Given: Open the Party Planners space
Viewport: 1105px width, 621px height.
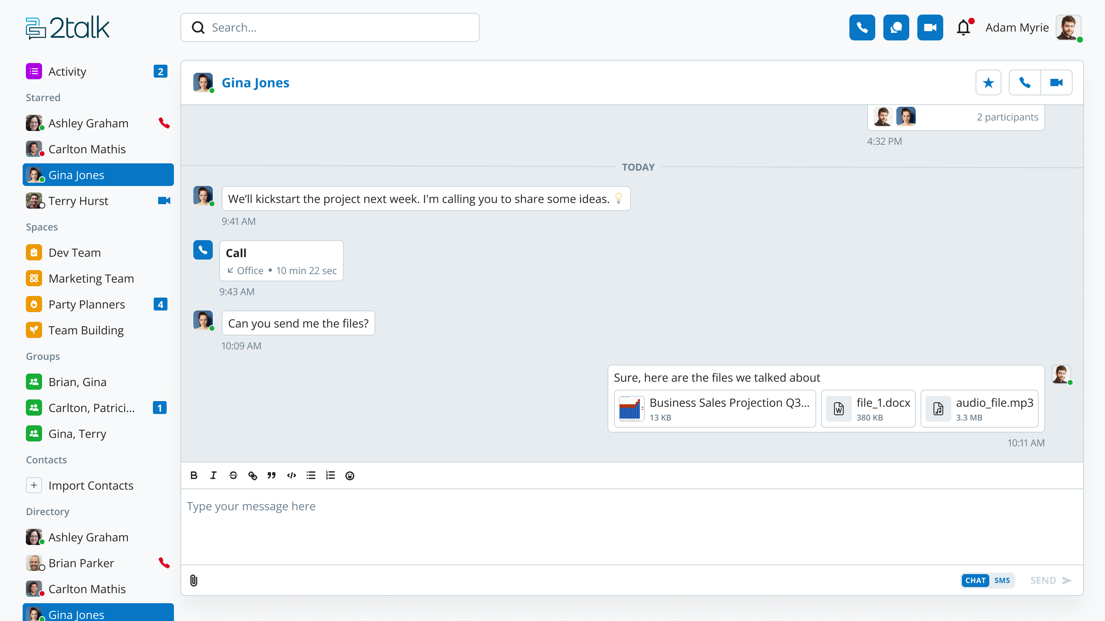Looking at the screenshot, I should click(98, 304).
